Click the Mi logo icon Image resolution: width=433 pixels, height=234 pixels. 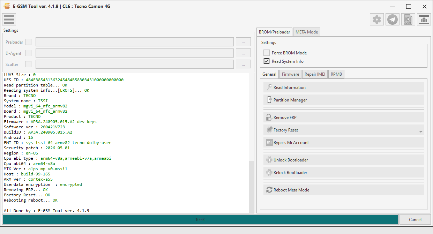269,142
